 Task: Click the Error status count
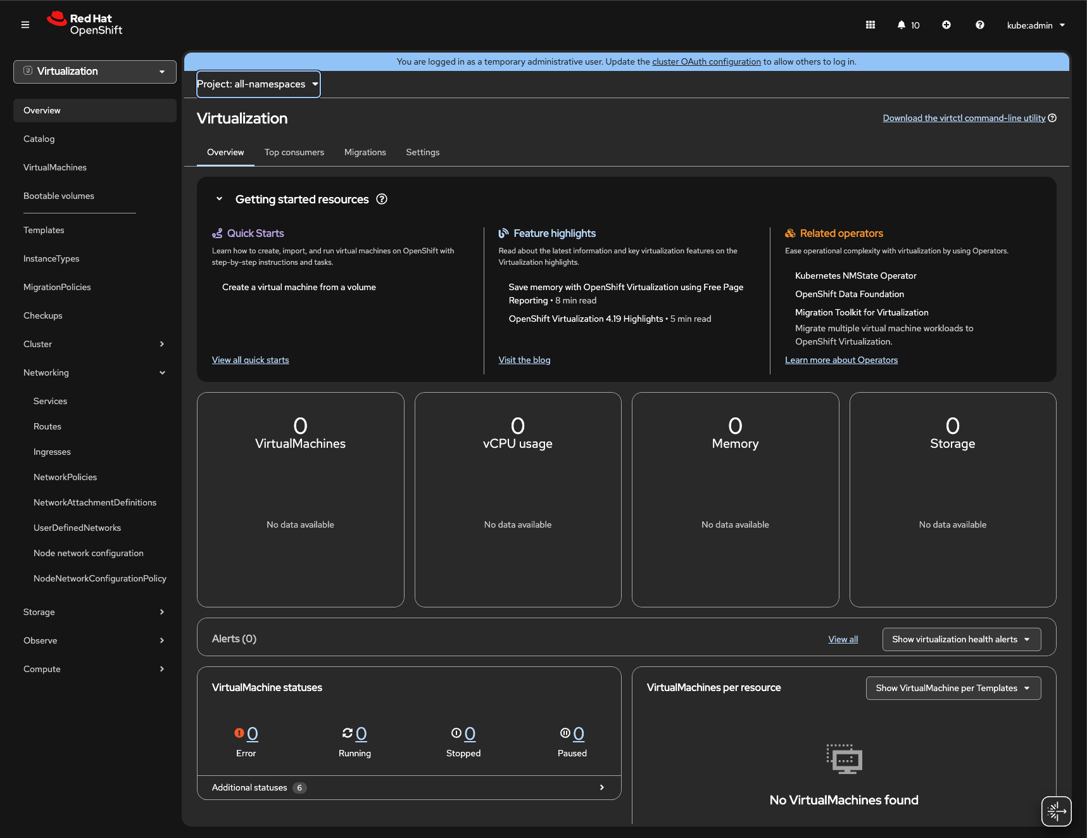coord(252,733)
